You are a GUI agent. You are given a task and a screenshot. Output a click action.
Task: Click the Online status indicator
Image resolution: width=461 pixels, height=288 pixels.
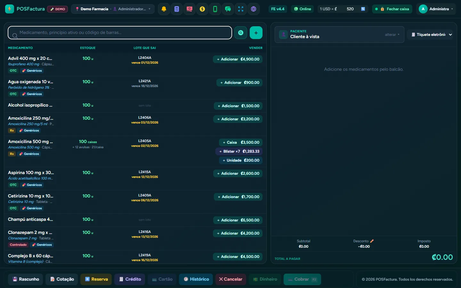point(303,9)
